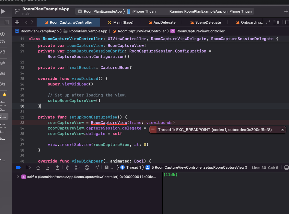
Task: Toggle breakpoint activation in debug bar
Action: 18,167
